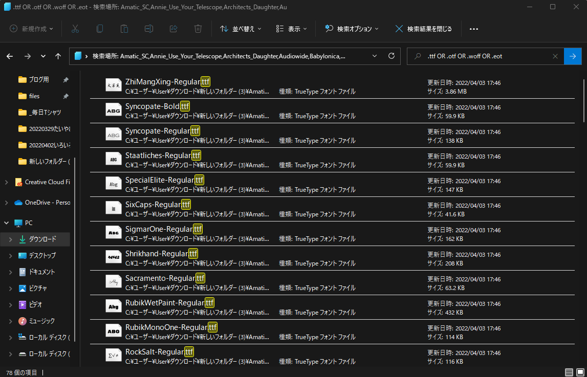The height and width of the screenshot is (377, 587).
Task: Switch to details view in status bar
Action: coord(569,372)
